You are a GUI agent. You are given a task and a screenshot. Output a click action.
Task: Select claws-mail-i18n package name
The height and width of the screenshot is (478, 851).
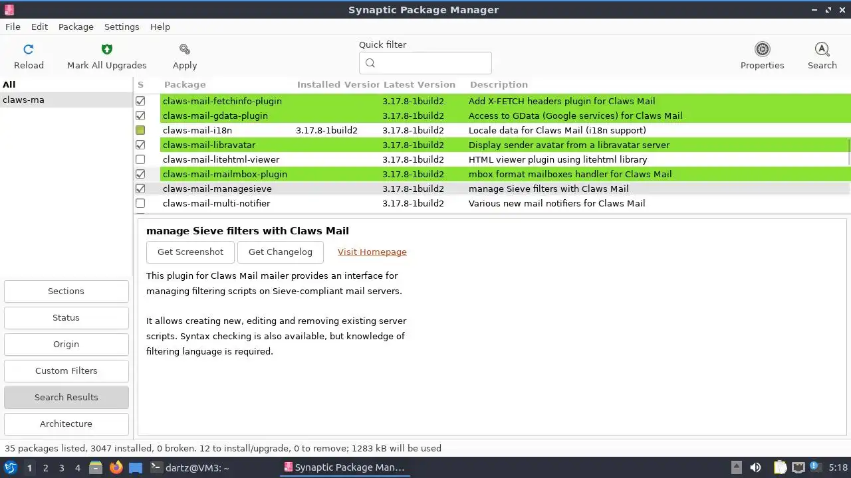(x=197, y=130)
